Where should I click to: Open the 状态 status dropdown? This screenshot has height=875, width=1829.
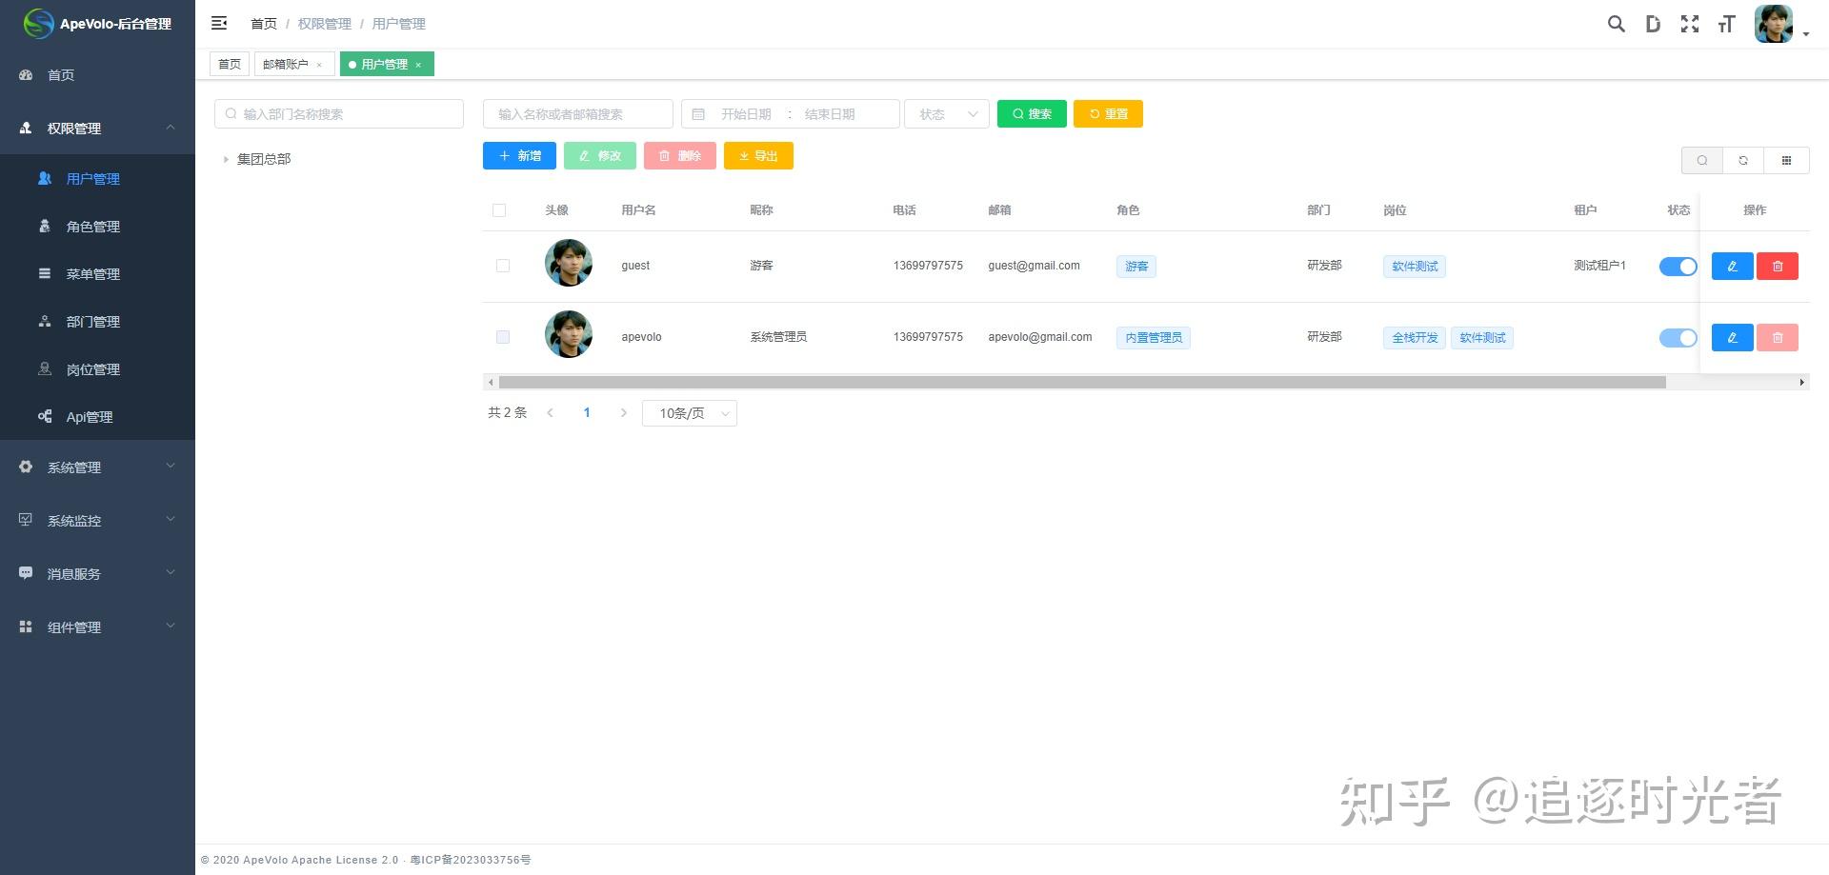[946, 113]
